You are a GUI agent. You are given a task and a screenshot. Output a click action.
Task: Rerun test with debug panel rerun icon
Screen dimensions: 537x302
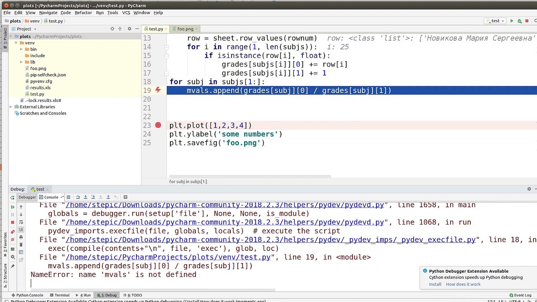tap(13, 197)
